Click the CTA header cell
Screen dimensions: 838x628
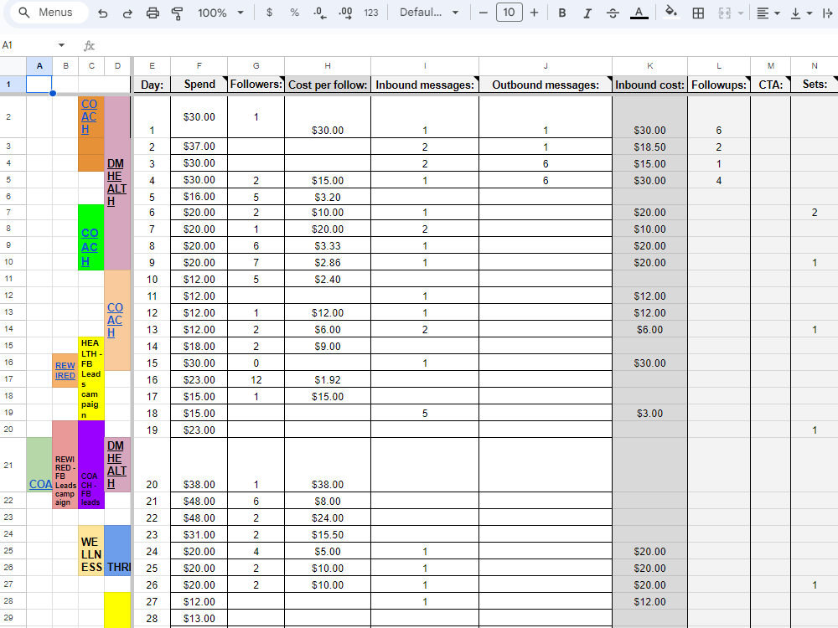[x=771, y=85]
